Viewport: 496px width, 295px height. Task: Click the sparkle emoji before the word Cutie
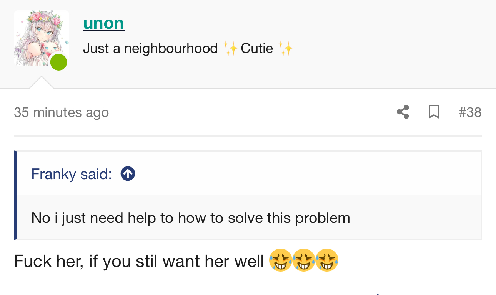(231, 49)
